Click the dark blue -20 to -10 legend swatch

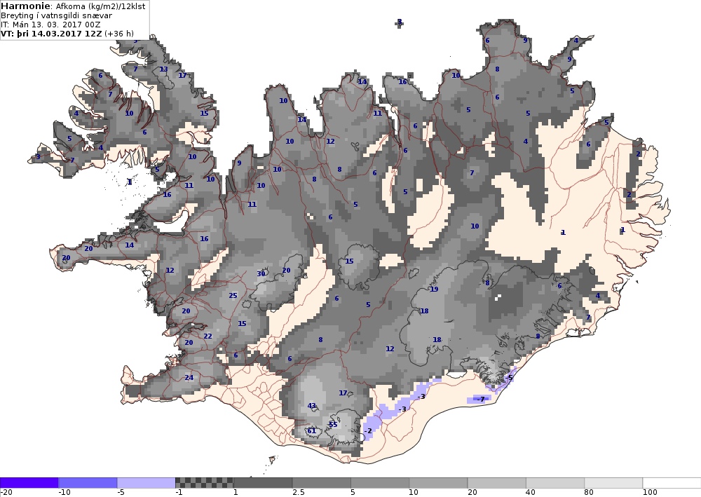pyautogui.click(x=29, y=483)
